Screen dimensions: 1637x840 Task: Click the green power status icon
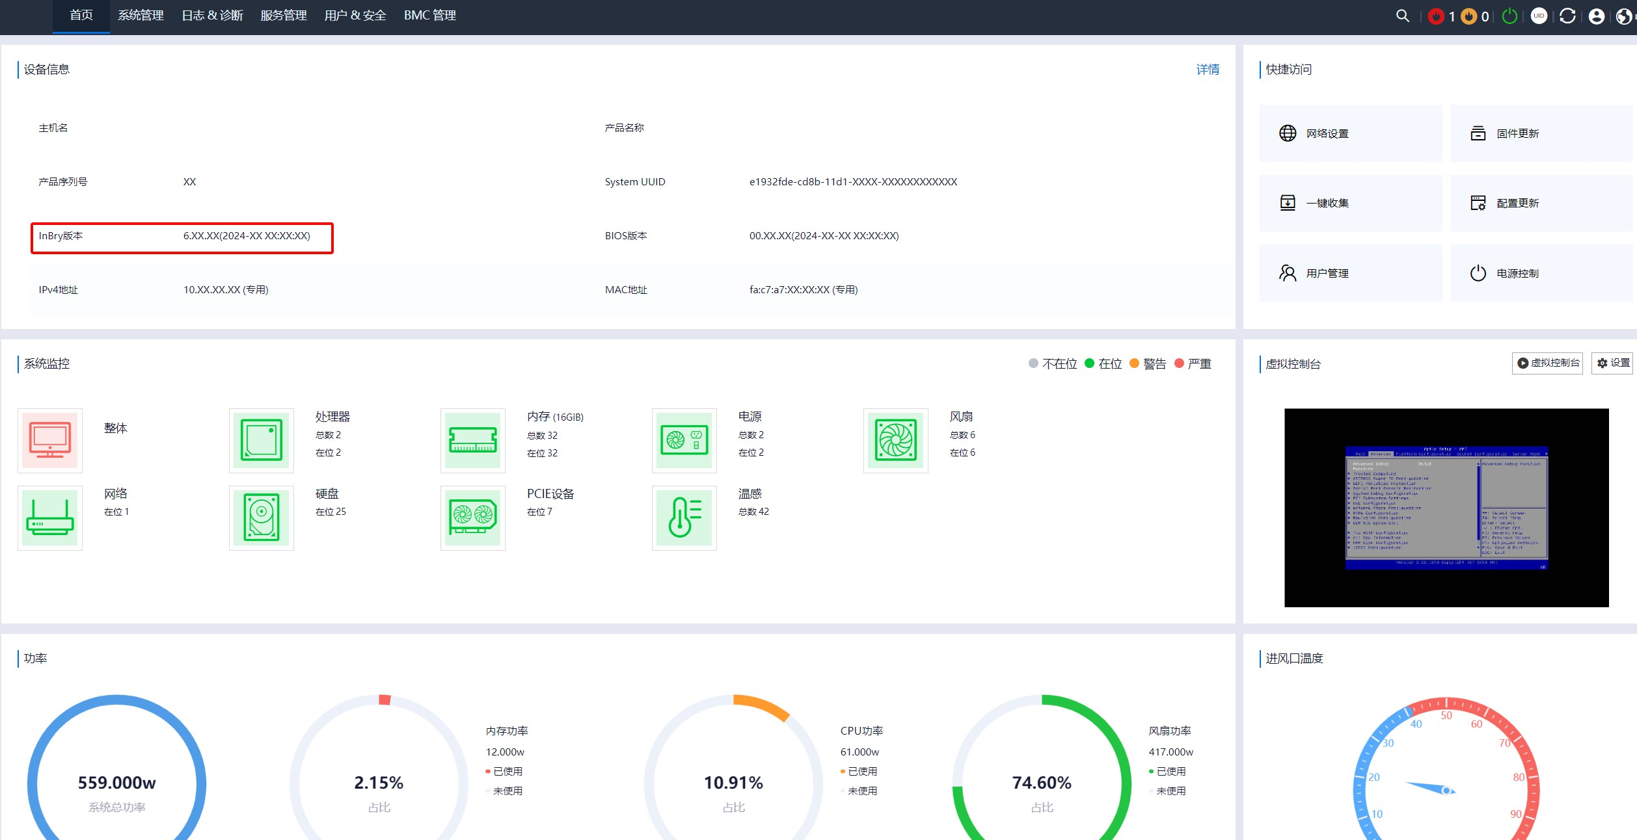tap(1509, 16)
